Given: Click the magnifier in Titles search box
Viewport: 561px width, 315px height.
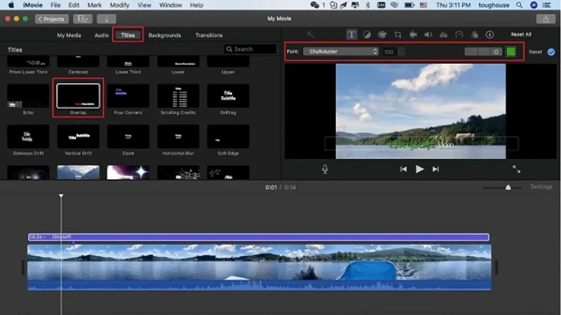Looking at the screenshot, I should click(229, 49).
